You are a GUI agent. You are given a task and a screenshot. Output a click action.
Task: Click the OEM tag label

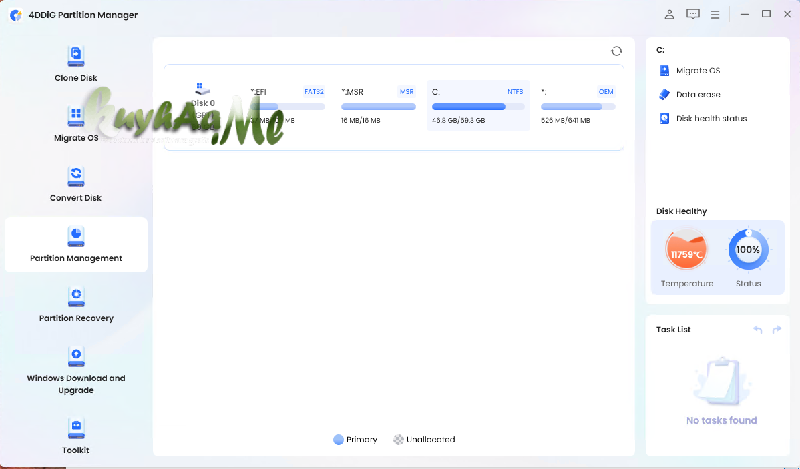[x=606, y=92]
